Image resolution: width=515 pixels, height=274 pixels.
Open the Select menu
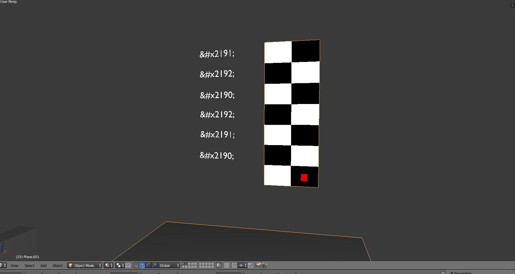tap(30, 266)
